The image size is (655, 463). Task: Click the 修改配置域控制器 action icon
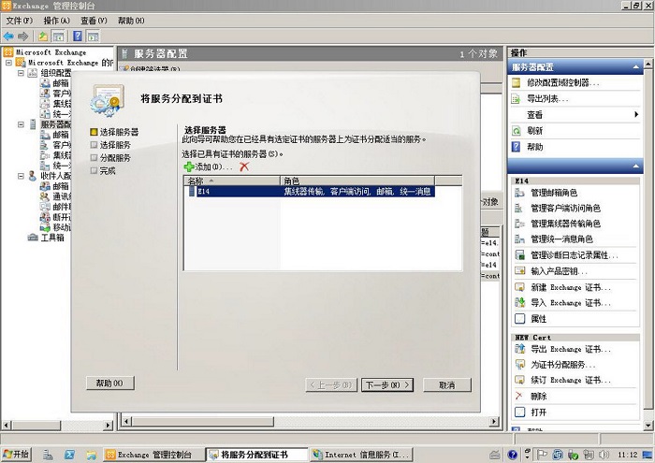click(517, 82)
